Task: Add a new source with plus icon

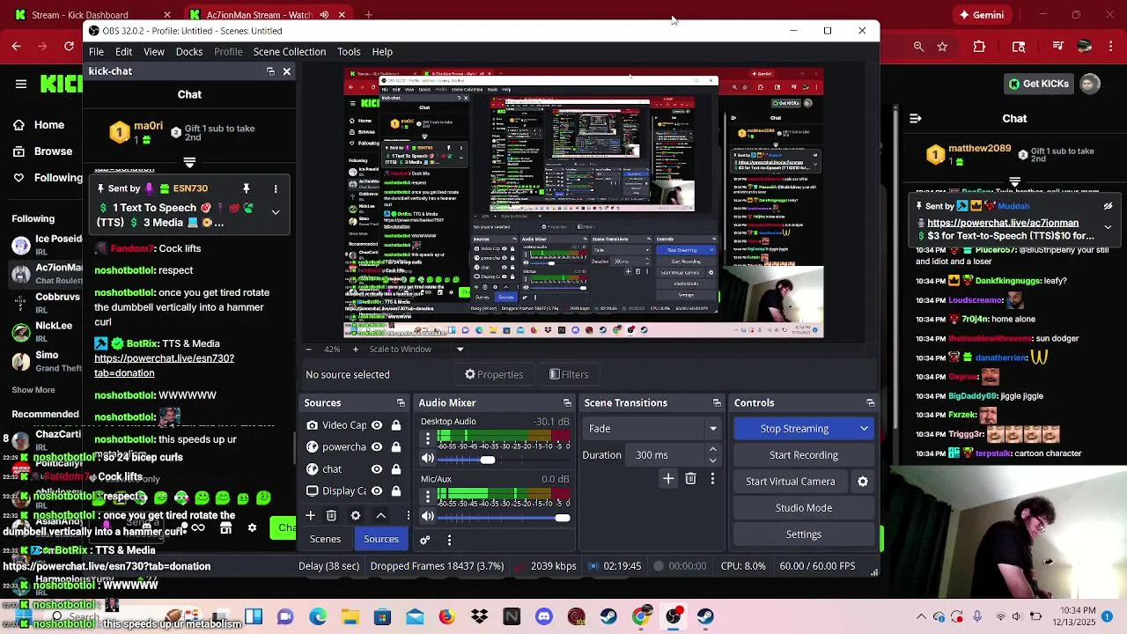Action: click(310, 515)
